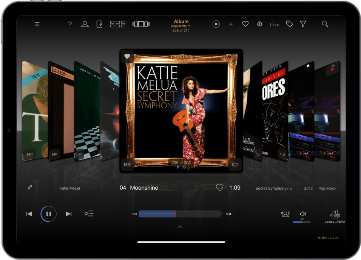The width and height of the screenshot is (361, 260).
Task: Select the Katie Melua Secret Symphony cover
Action: (181, 110)
